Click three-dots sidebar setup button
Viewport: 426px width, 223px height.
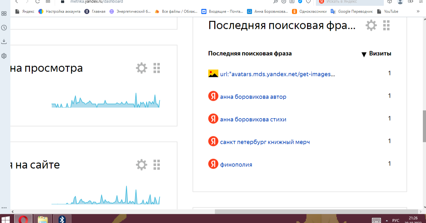pyautogui.click(x=4, y=208)
